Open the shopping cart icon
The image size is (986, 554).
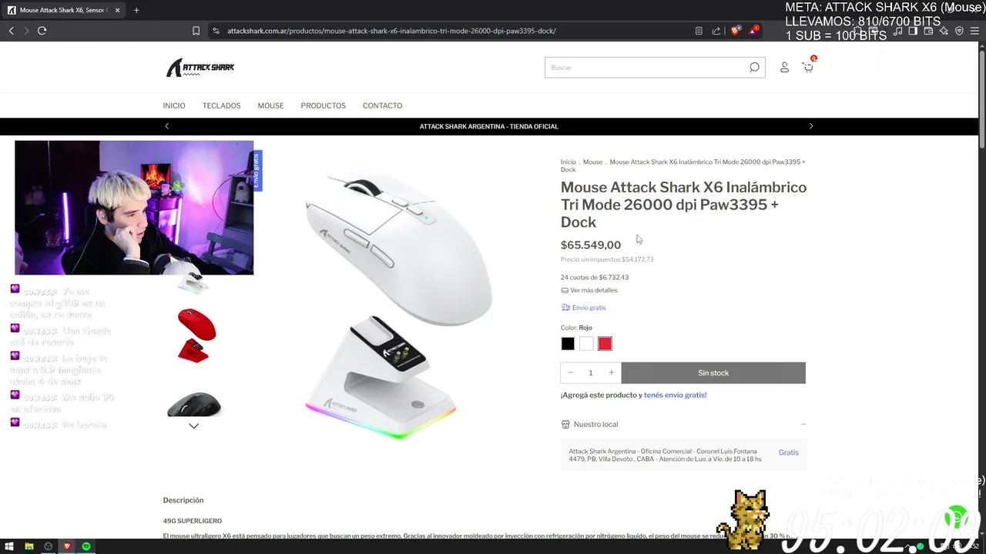pos(807,67)
